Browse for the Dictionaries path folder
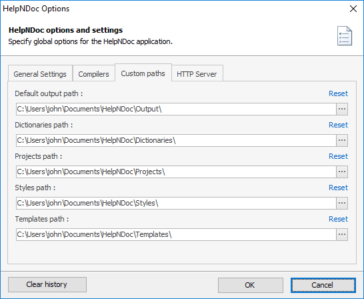This screenshot has height=299, width=364. pyautogui.click(x=342, y=140)
